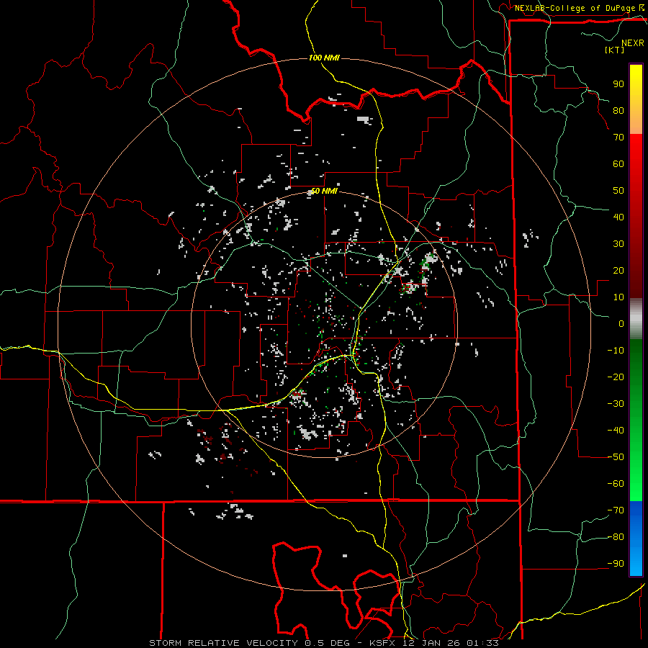Screen dimensions: 648x648
Task: Select the positive 30 knot scale label
Action: coord(618,244)
